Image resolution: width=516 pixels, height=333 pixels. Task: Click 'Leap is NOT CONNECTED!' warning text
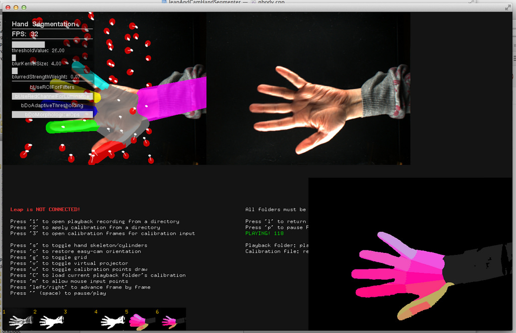click(x=45, y=209)
